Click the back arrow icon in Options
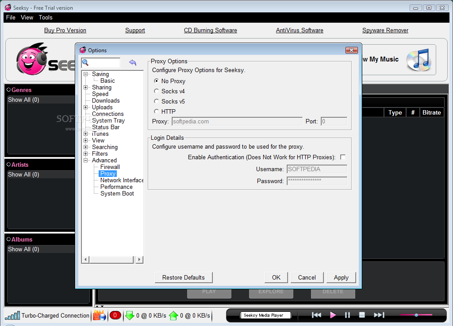Image resolution: width=453 pixels, height=326 pixels. click(133, 62)
